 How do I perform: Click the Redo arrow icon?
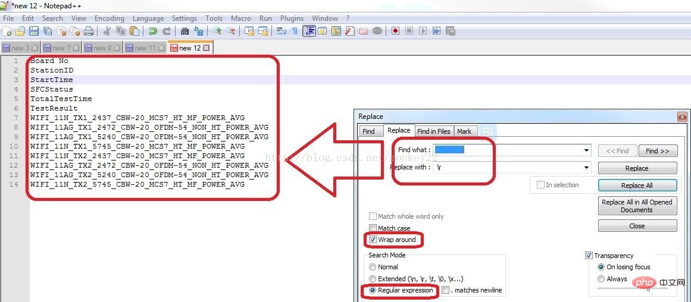(x=167, y=32)
